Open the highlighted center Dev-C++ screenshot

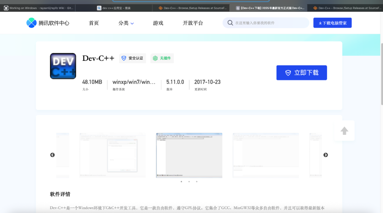coord(189,155)
